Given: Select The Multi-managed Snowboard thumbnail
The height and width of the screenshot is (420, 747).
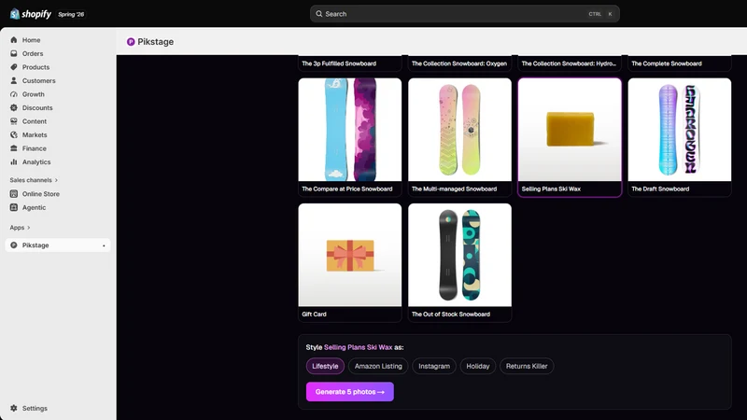Looking at the screenshot, I should tap(459, 130).
